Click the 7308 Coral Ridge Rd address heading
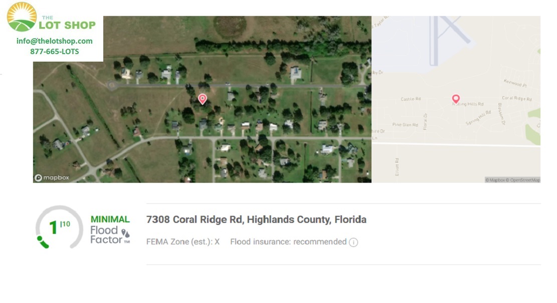 tap(256, 219)
